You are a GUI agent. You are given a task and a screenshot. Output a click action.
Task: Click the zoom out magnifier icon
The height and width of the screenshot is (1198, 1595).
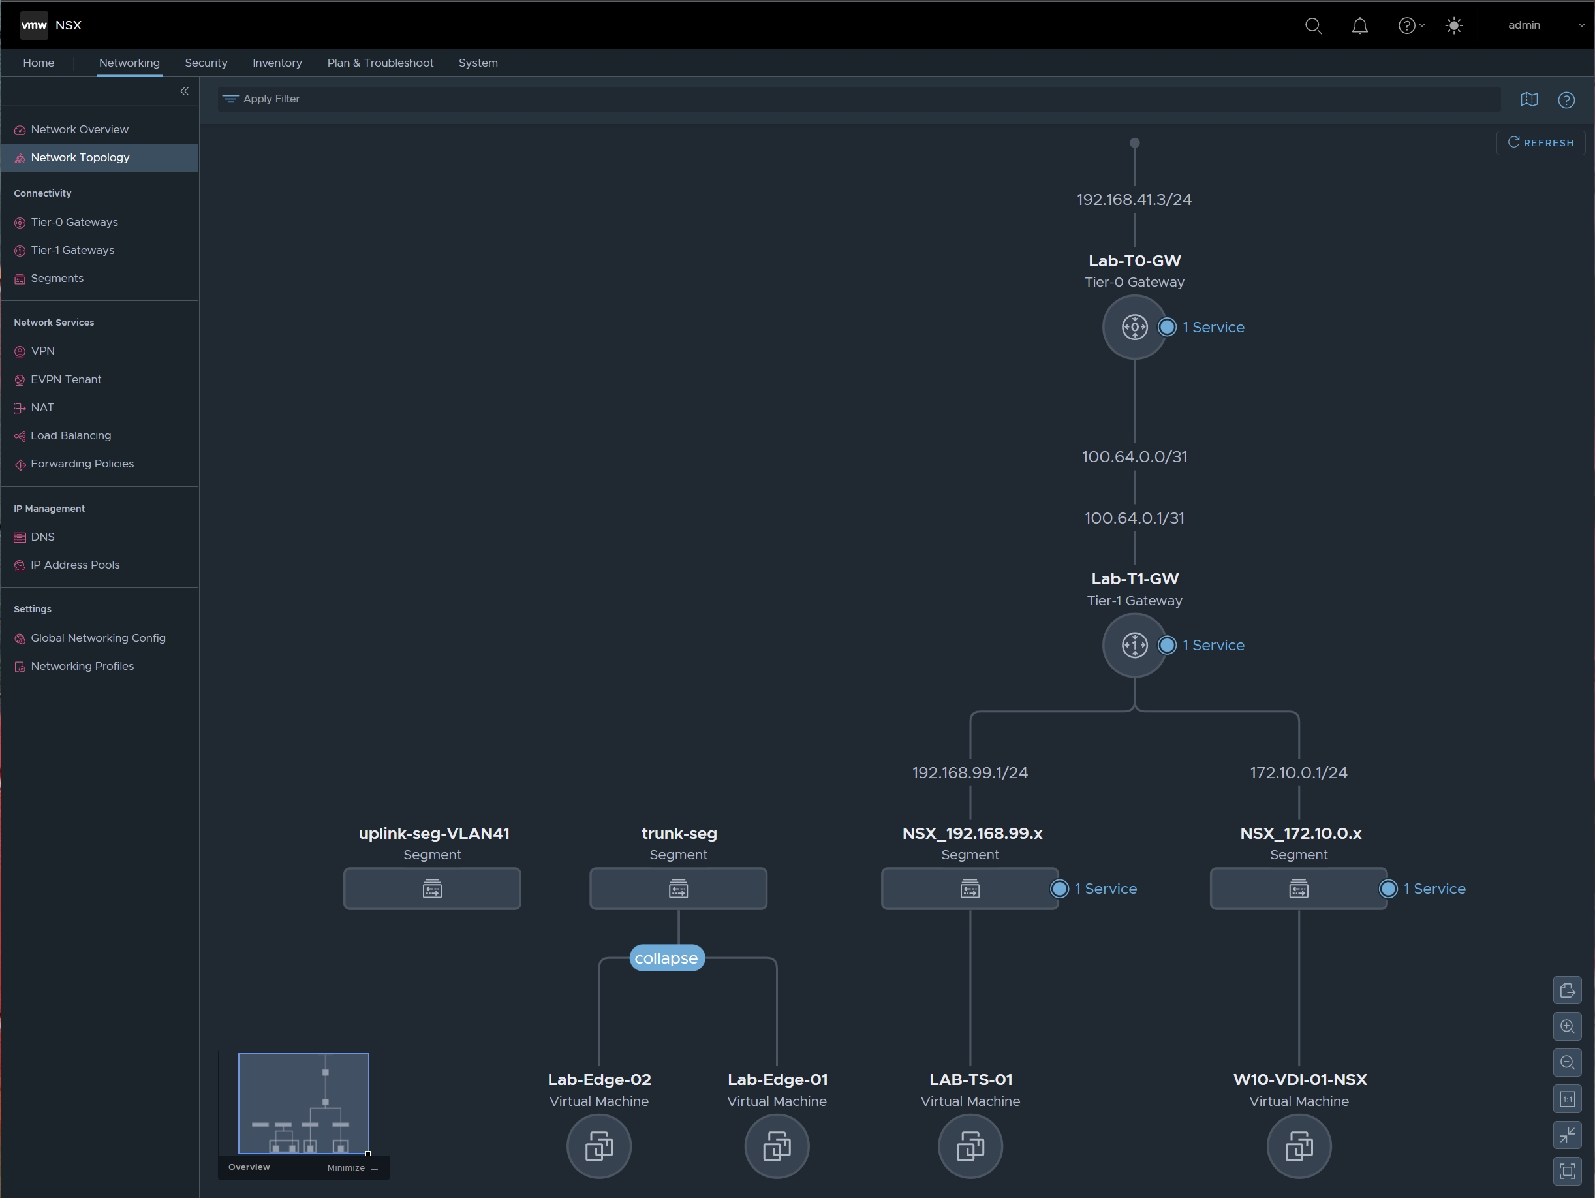tap(1567, 1062)
